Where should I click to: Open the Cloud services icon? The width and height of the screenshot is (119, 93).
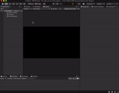(84, 4)
